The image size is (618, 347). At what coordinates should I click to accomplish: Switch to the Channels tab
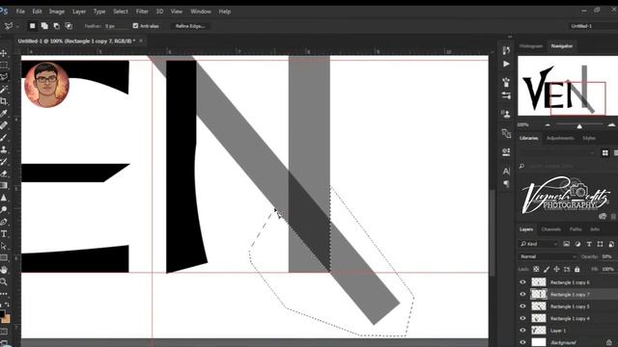click(x=551, y=229)
